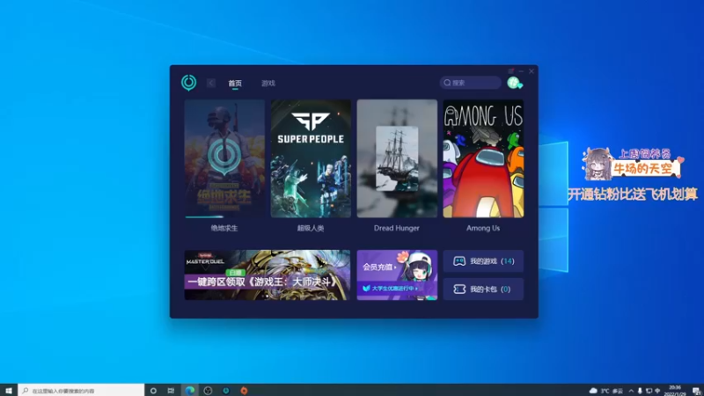This screenshot has height=396, width=704.
Task: Click 大学生优惠进行中 promo link
Action: click(391, 289)
